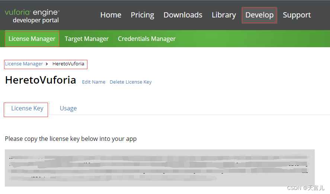
Task: Select the License Key tab
Action: (x=27, y=109)
